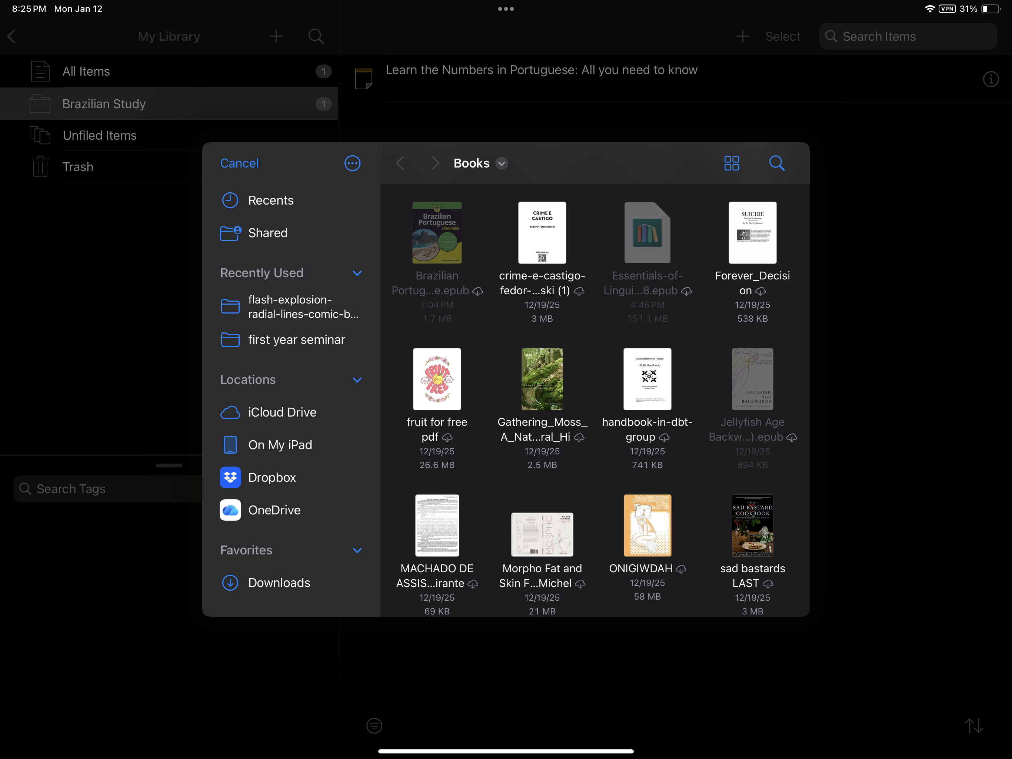Collapse the Recently Used section
Image resolution: width=1012 pixels, height=759 pixels.
357,273
